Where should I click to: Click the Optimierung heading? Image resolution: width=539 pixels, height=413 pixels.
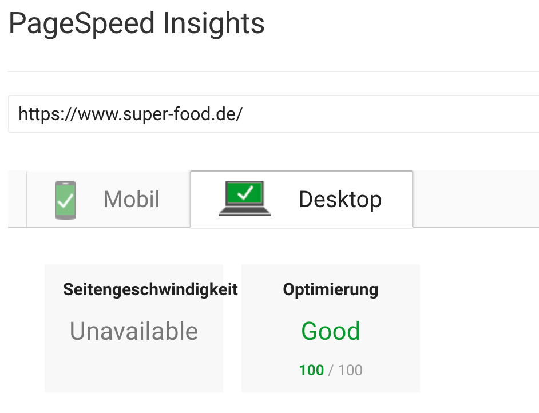point(331,289)
